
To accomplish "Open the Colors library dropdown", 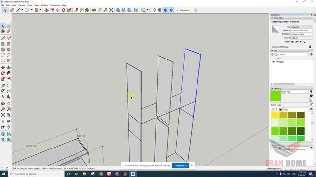I will (296, 110).
